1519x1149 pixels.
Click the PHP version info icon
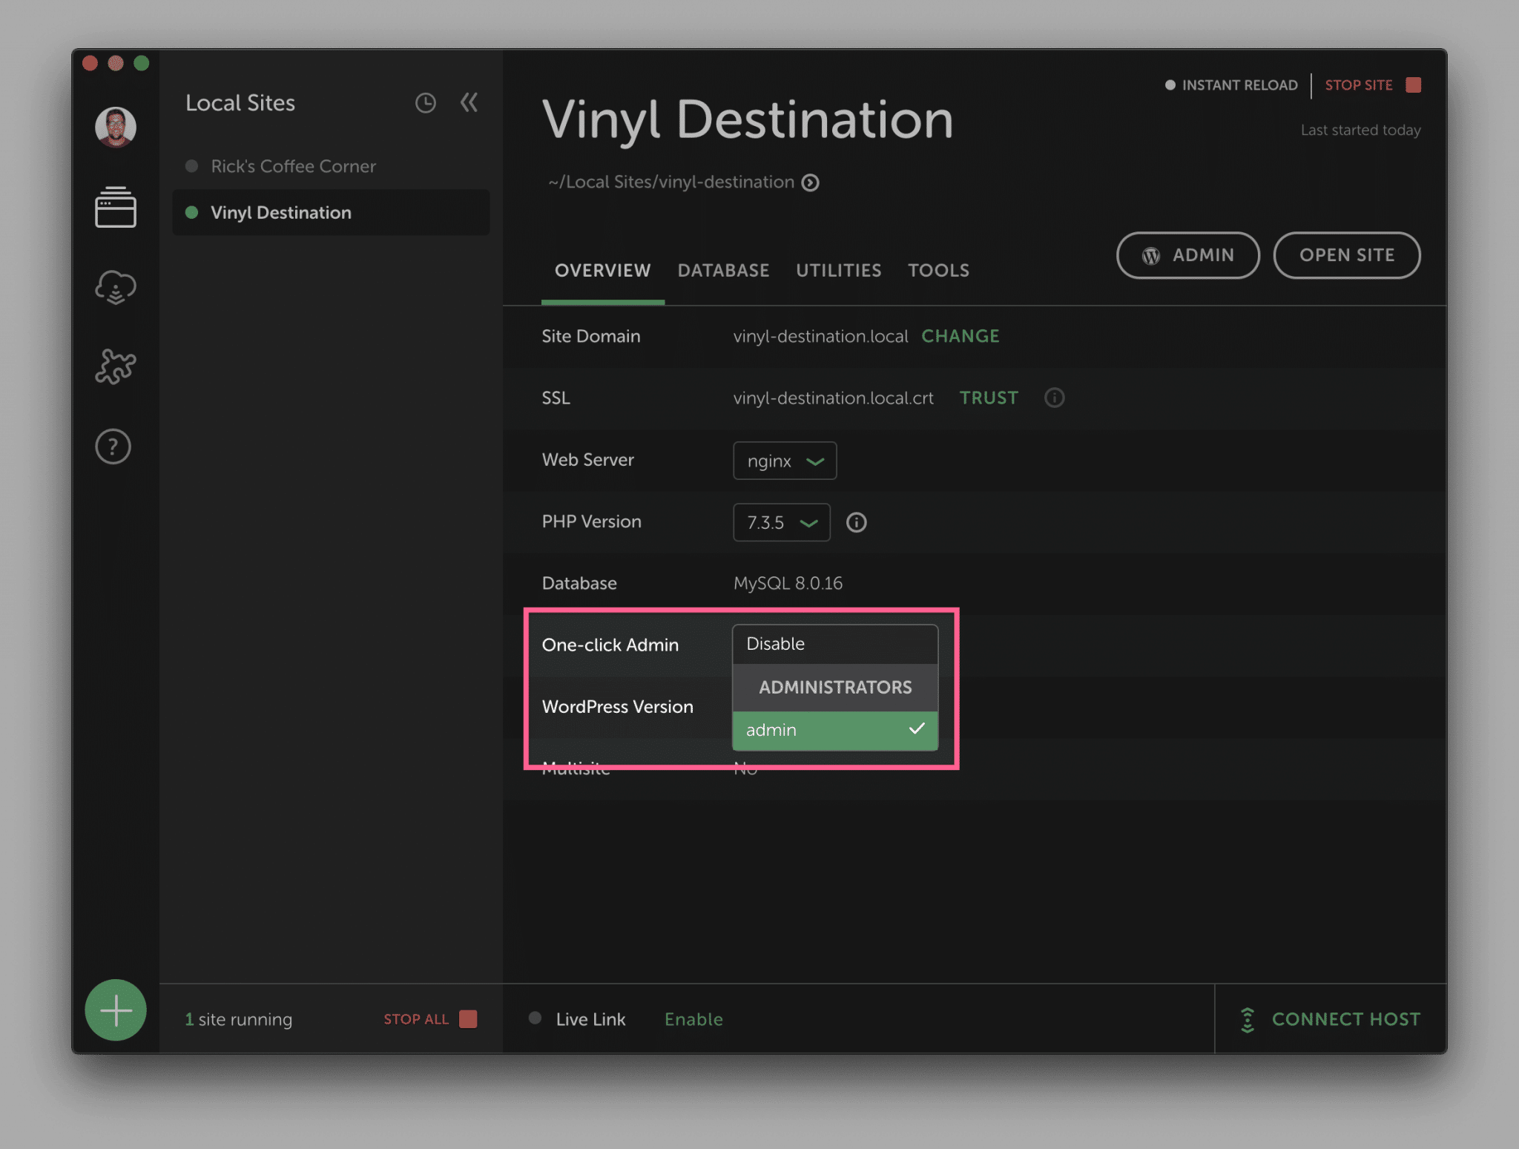pyautogui.click(x=857, y=523)
